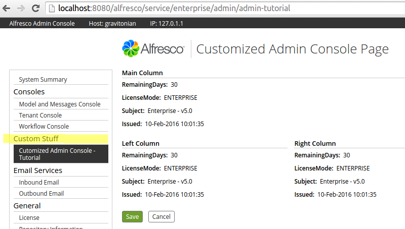The height and width of the screenshot is (229, 405).
Task: Click Right Column Issued date value
Action: 347,195
